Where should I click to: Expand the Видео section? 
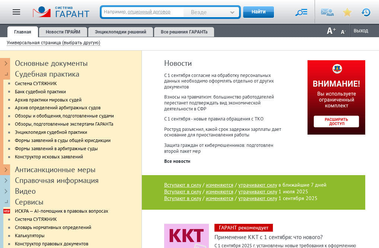(x=6, y=191)
